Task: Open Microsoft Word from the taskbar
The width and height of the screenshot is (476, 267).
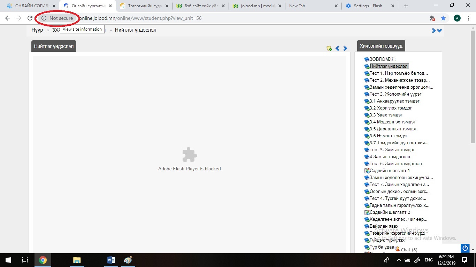Action: tap(111, 260)
